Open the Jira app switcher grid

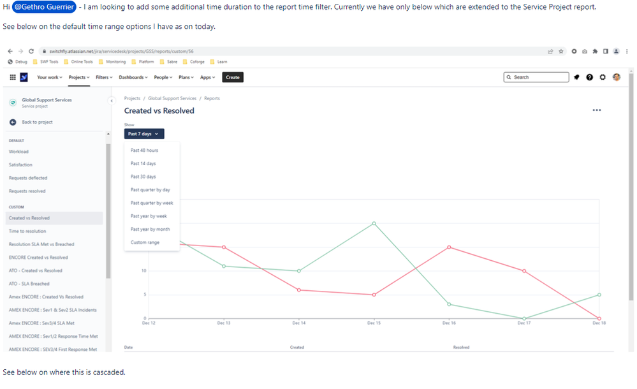[x=13, y=77]
